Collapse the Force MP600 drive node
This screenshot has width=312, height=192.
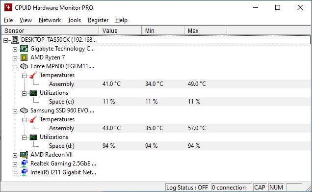pos(15,67)
